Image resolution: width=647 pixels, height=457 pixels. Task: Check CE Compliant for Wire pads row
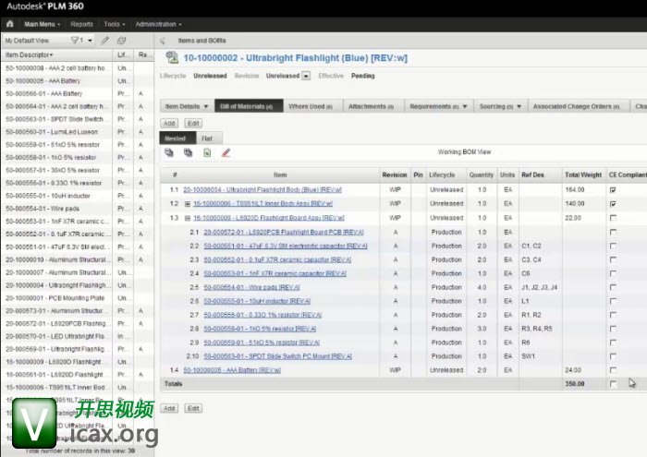[613, 288]
